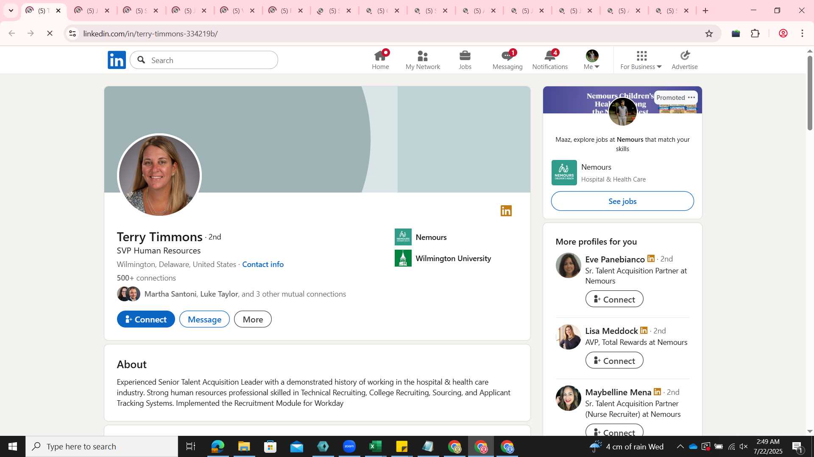Open Nemours logo in promoted ad
The height and width of the screenshot is (457, 814).
pyautogui.click(x=564, y=173)
